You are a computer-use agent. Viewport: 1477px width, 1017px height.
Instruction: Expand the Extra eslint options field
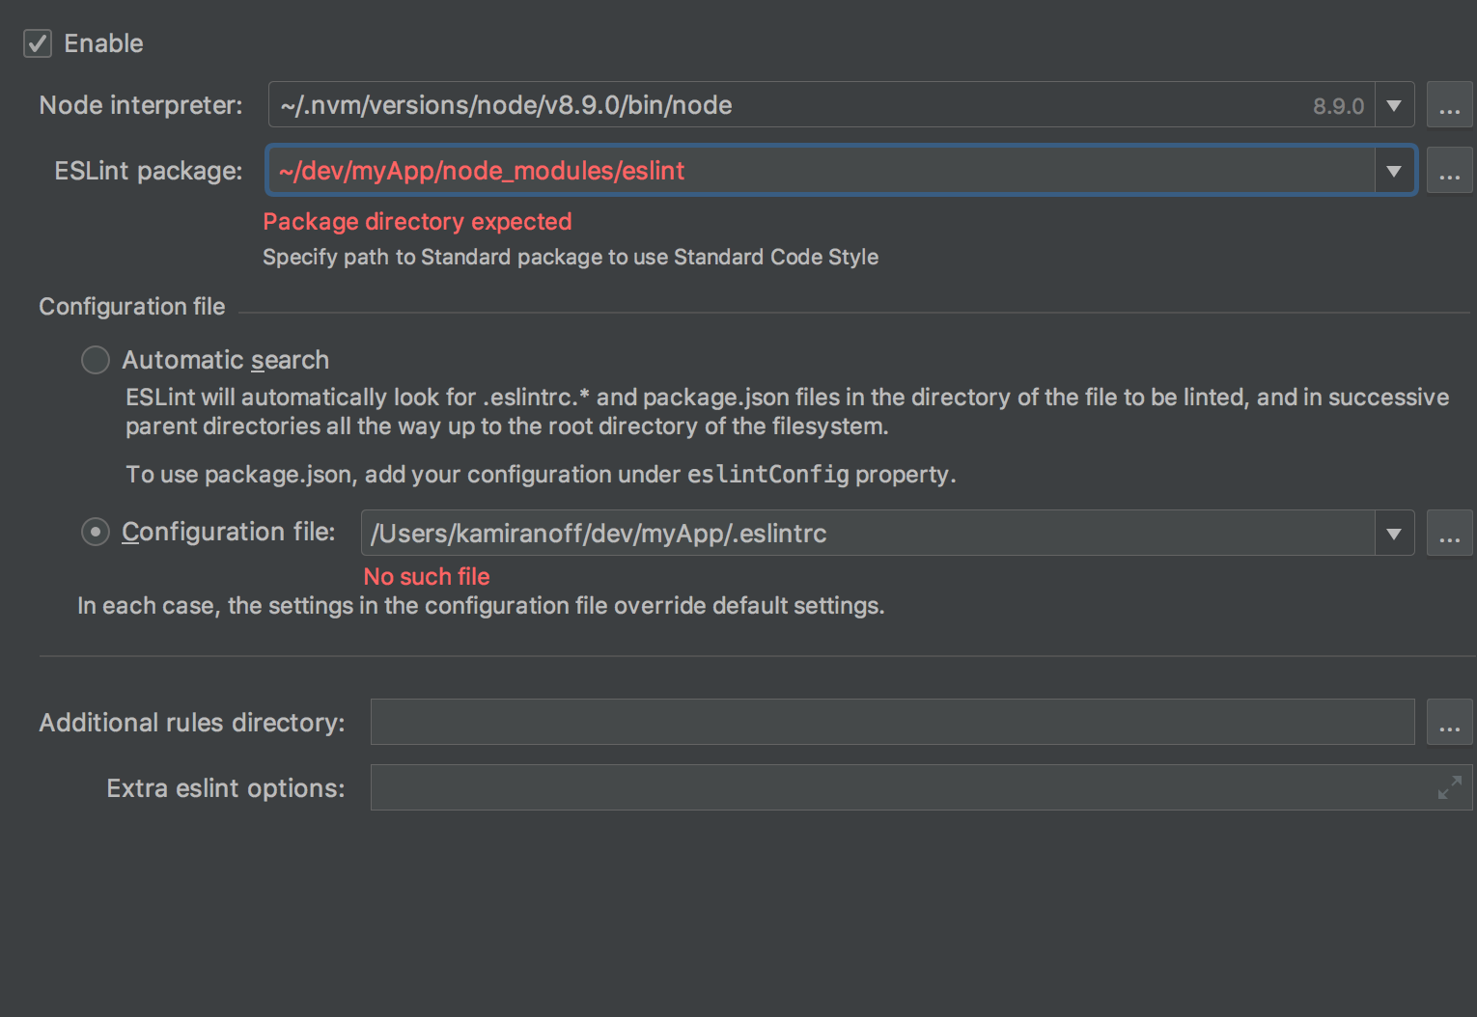click(x=1449, y=787)
